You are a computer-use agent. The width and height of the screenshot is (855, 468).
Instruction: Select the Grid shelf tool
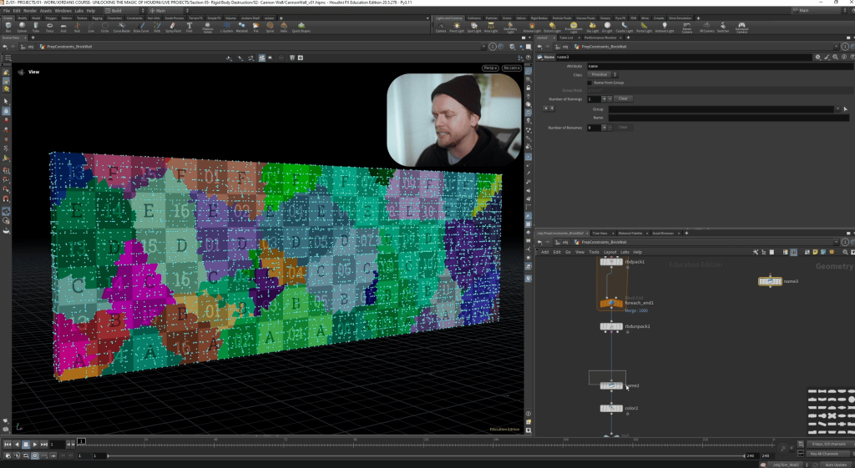63,27
